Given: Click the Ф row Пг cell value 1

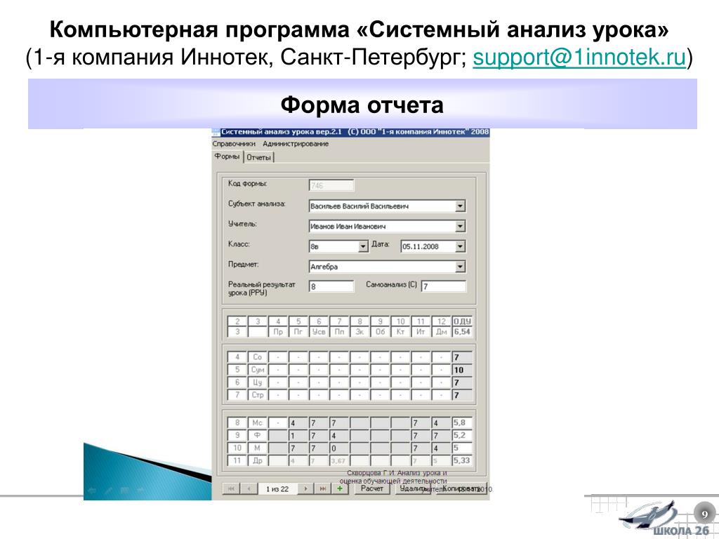Looking at the screenshot, I should (x=298, y=435).
